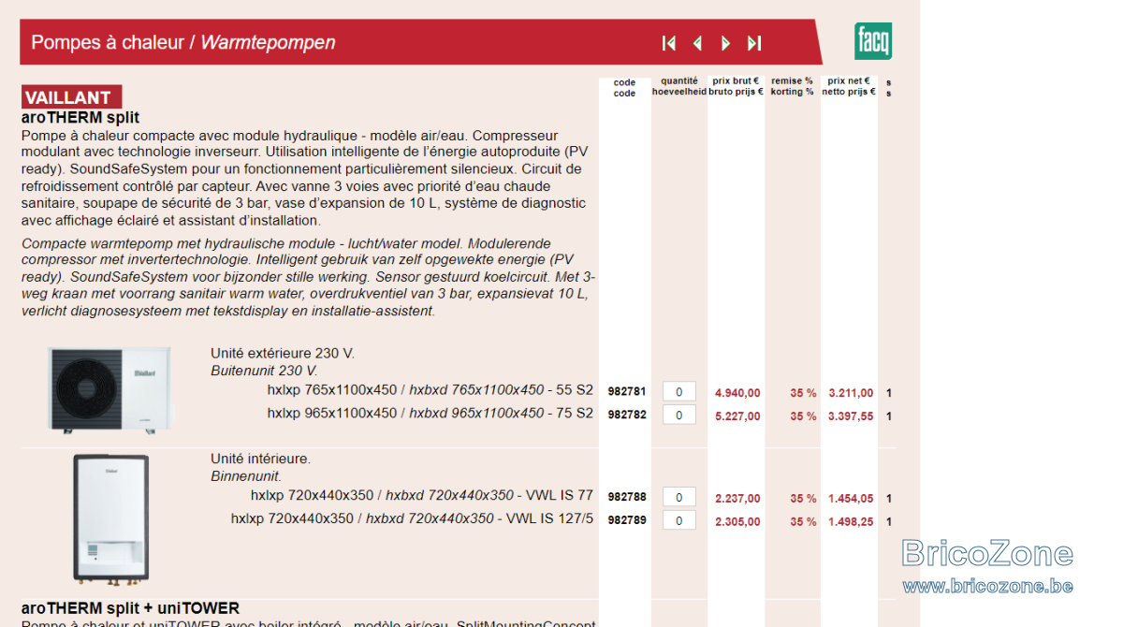The width and height of the screenshot is (1123, 627).
Task: Click 'Unité extérieure 230 V.' label
Action: pos(283,354)
